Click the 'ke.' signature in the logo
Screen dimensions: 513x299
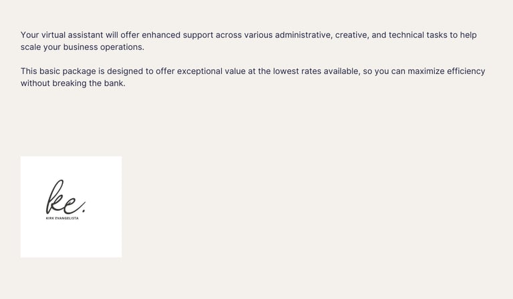point(65,197)
